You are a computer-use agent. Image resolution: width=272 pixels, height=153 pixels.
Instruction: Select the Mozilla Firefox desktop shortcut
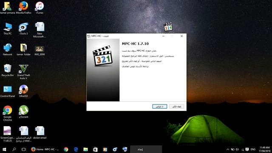click(24, 8)
